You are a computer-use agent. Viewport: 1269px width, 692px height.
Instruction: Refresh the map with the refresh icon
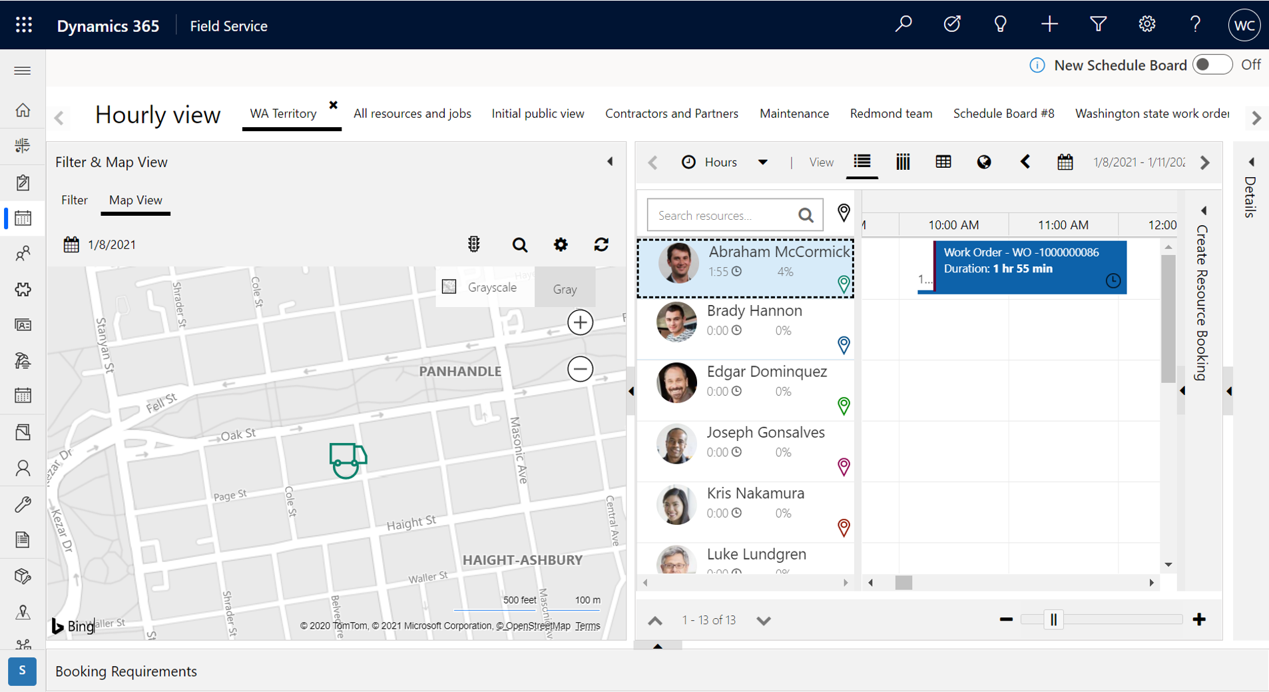pyautogui.click(x=601, y=244)
